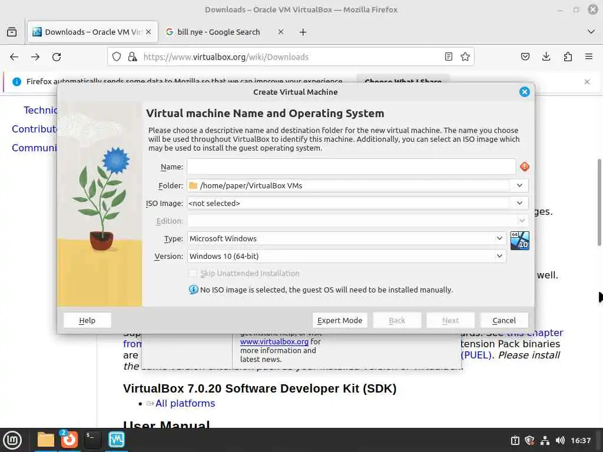This screenshot has width=603, height=452.
Task: Open the Type dropdown showing Microsoft Windows
Action: [346, 238]
